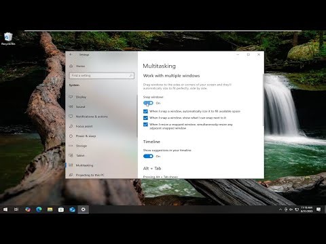326x244 pixels.
Task: Open Task View on the taskbar
Action: 16,209
